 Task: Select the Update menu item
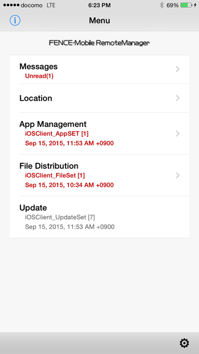[99, 217]
